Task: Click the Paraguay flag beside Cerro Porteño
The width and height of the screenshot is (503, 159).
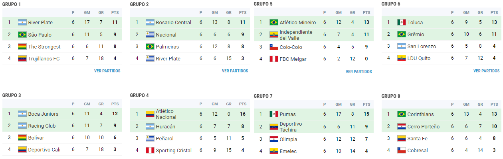Action: point(402,126)
